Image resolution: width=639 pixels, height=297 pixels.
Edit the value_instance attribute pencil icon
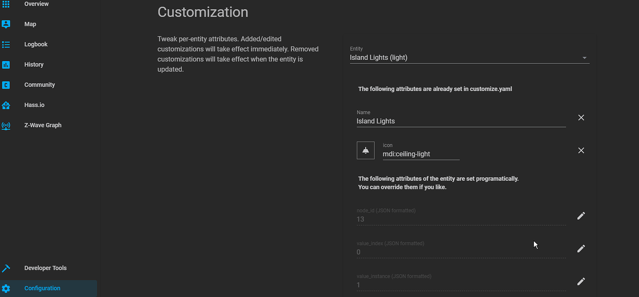pyautogui.click(x=581, y=281)
